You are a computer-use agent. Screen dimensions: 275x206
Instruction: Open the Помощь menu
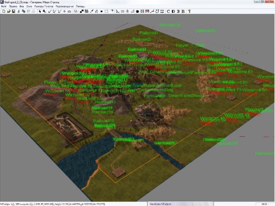point(80,6)
